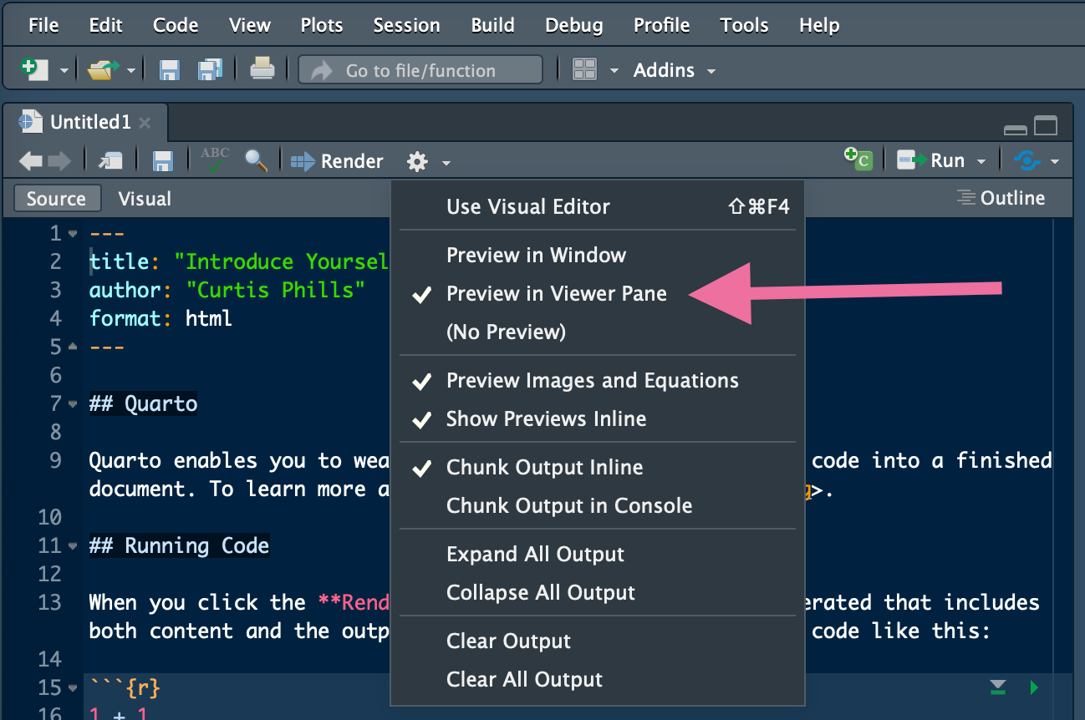This screenshot has width=1085, height=720.
Task: Click the gear options icon
Action: coord(417,161)
